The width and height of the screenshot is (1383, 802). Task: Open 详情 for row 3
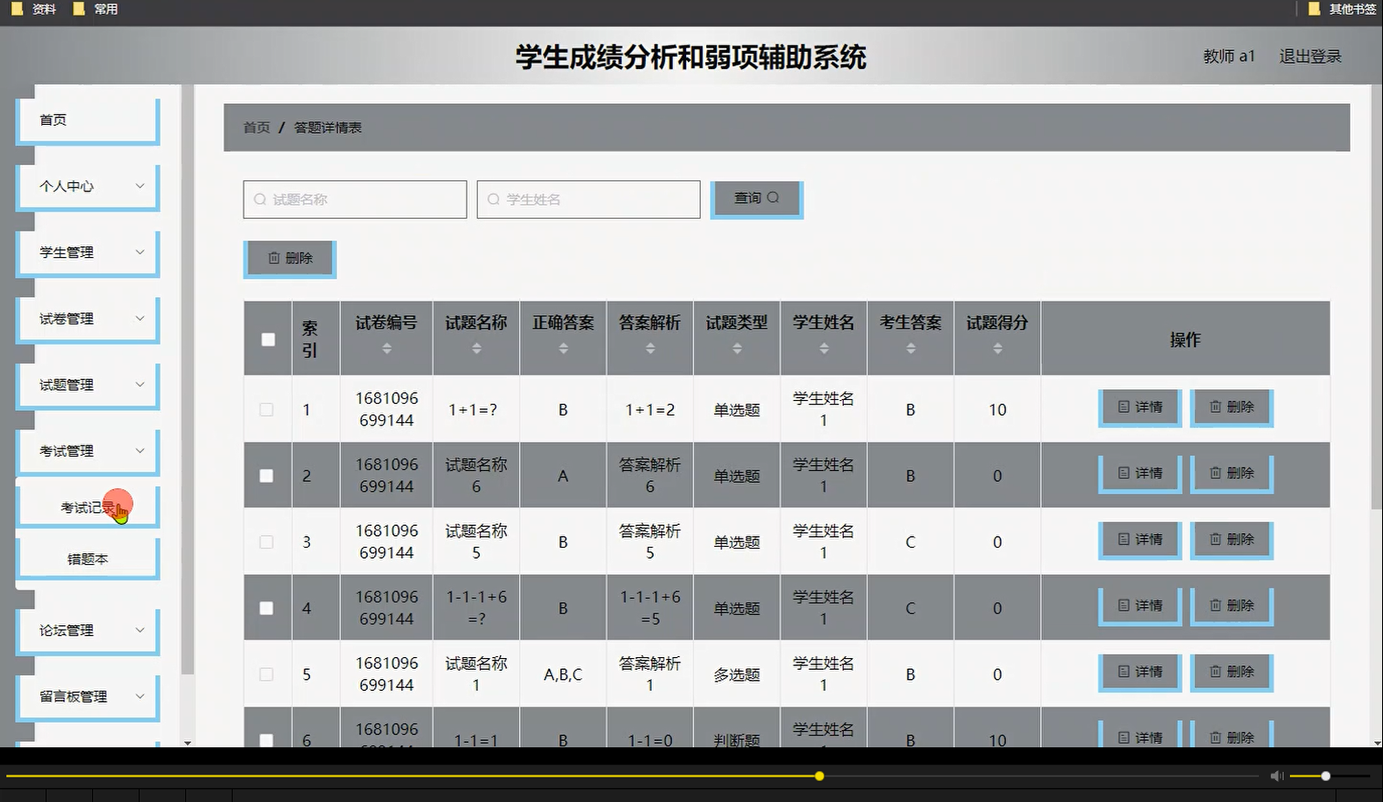click(x=1140, y=540)
